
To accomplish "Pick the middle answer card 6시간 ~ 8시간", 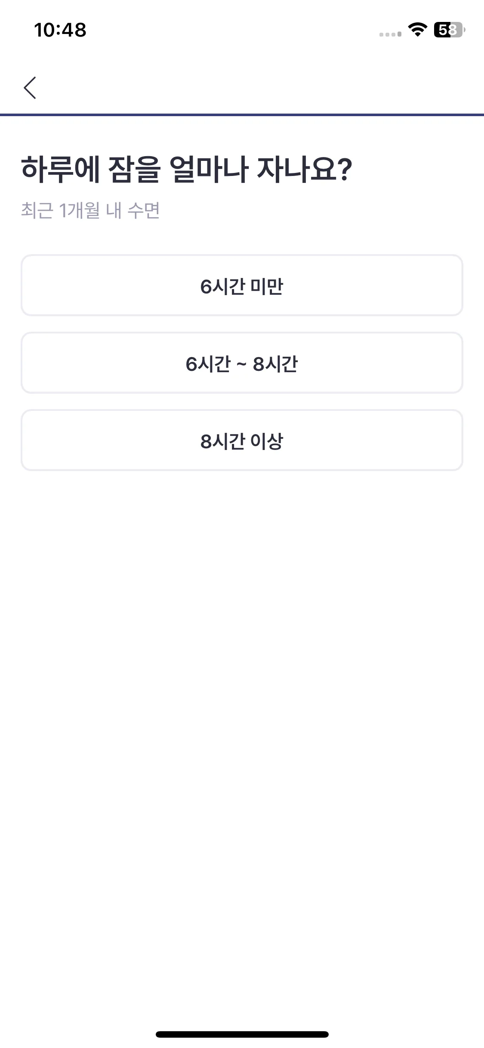I will 242,363.
